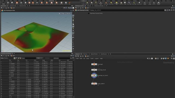Open the Scene View path dropdown arrow
The width and height of the screenshot is (175, 98).
click(x=62, y=8)
